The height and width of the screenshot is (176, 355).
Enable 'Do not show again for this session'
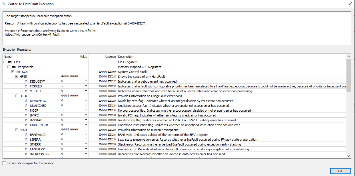(4, 163)
